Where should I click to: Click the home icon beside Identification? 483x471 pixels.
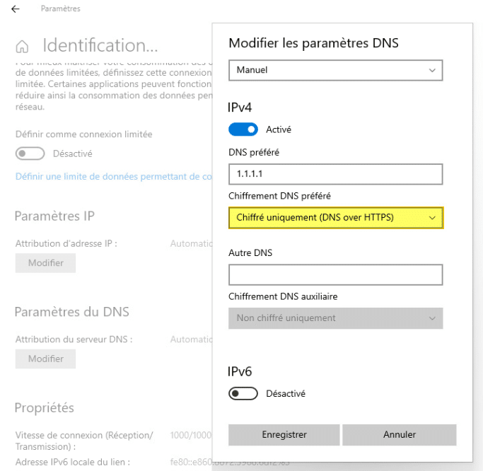click(x=23, y=47)
